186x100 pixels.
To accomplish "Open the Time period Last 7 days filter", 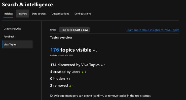I will pyautogui.click(x=75, y=30).
